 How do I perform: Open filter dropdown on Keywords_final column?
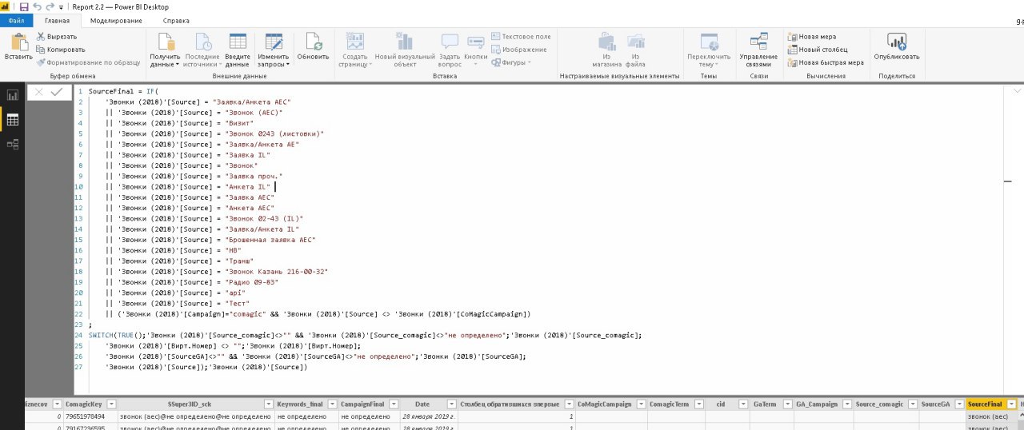click(x=330, y=404)
